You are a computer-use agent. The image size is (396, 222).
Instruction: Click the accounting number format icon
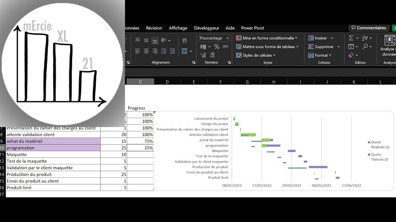tap(203, 47)
